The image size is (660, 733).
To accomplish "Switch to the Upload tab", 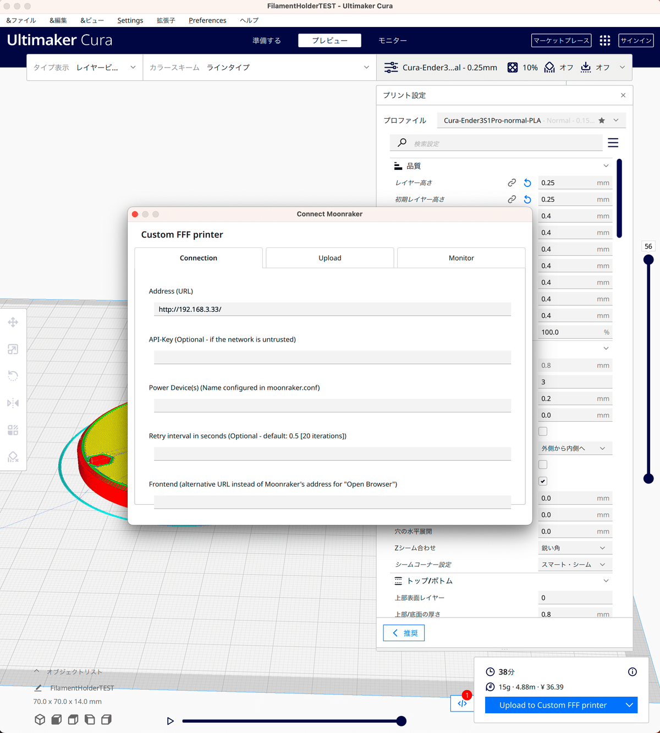I will (330, 258).
